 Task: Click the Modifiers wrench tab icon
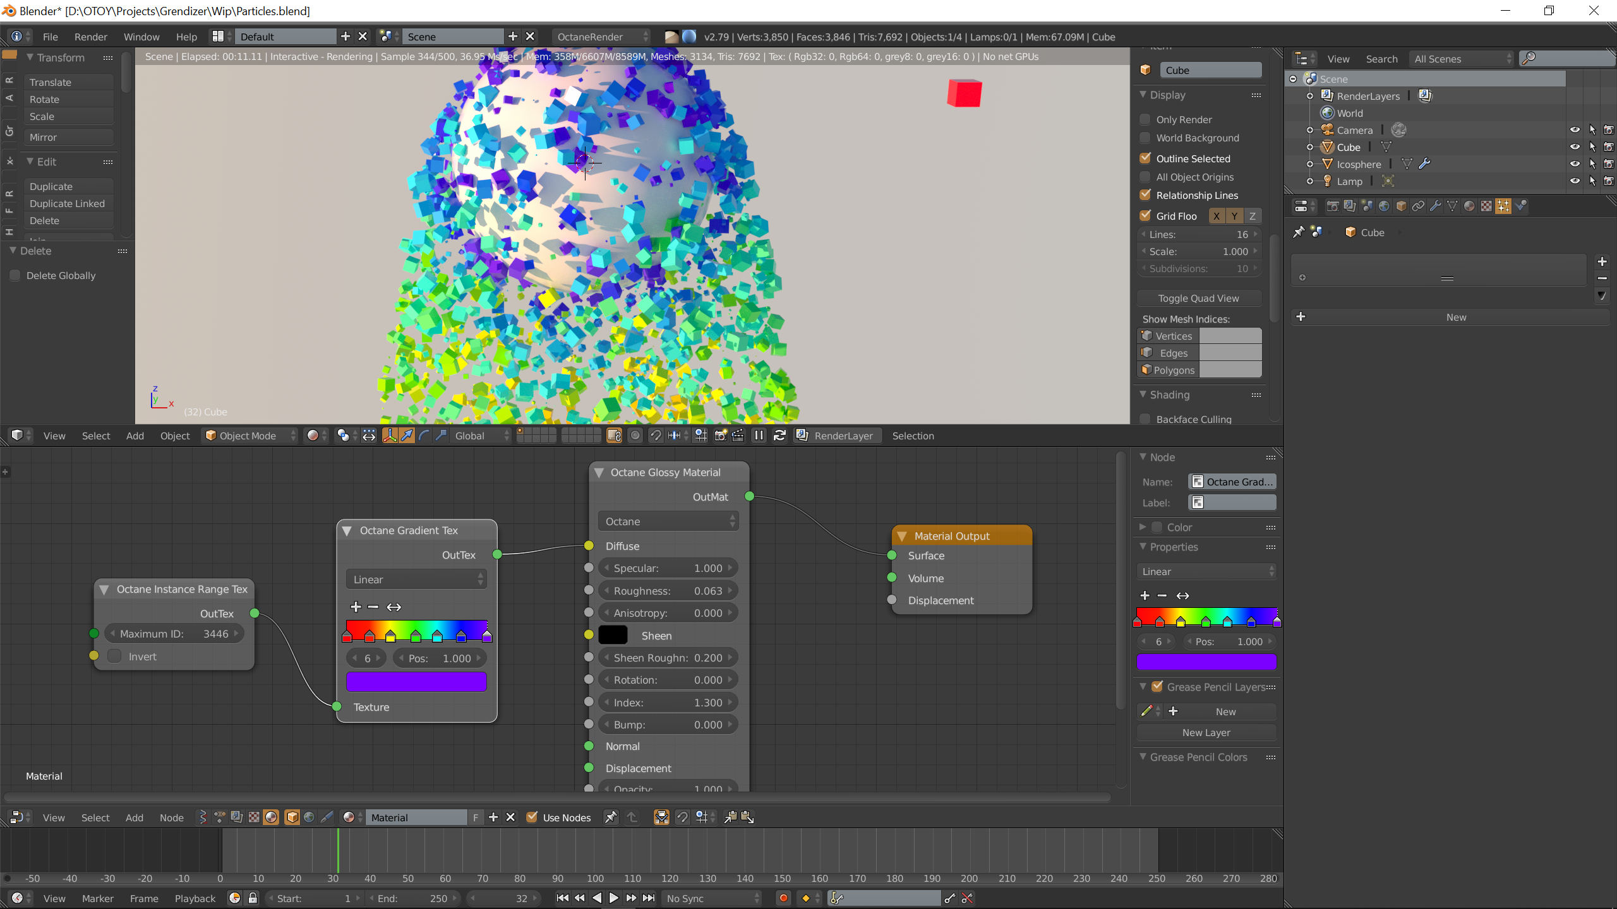point(1435,206)
